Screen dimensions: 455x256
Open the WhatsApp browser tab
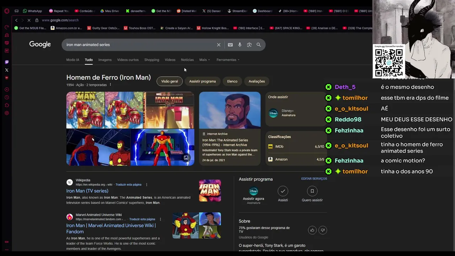point(32,11)
